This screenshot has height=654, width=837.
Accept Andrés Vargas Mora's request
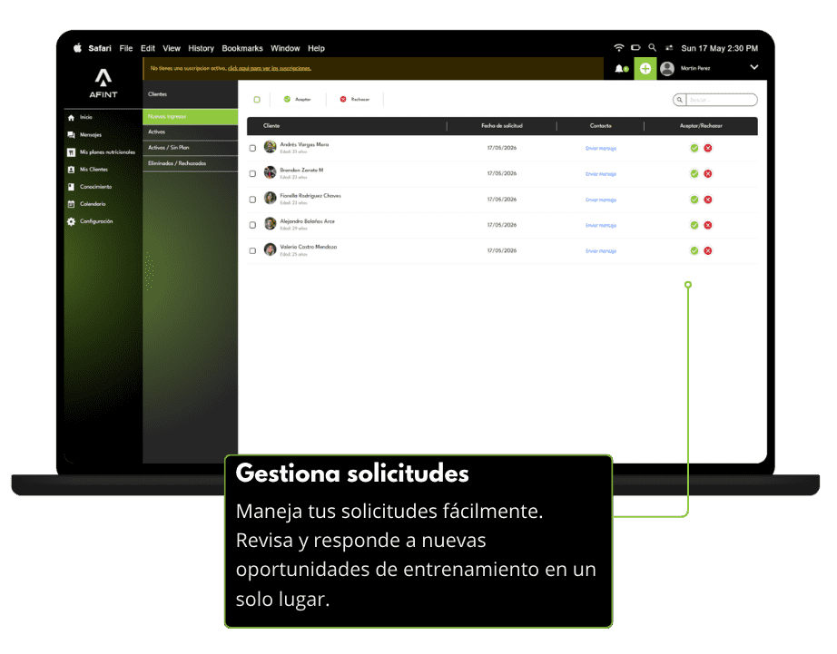[x=694, y=148]
